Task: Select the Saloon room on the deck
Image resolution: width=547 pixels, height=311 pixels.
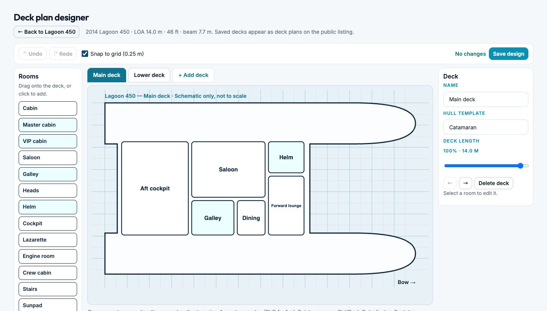Action: (228, 170)
